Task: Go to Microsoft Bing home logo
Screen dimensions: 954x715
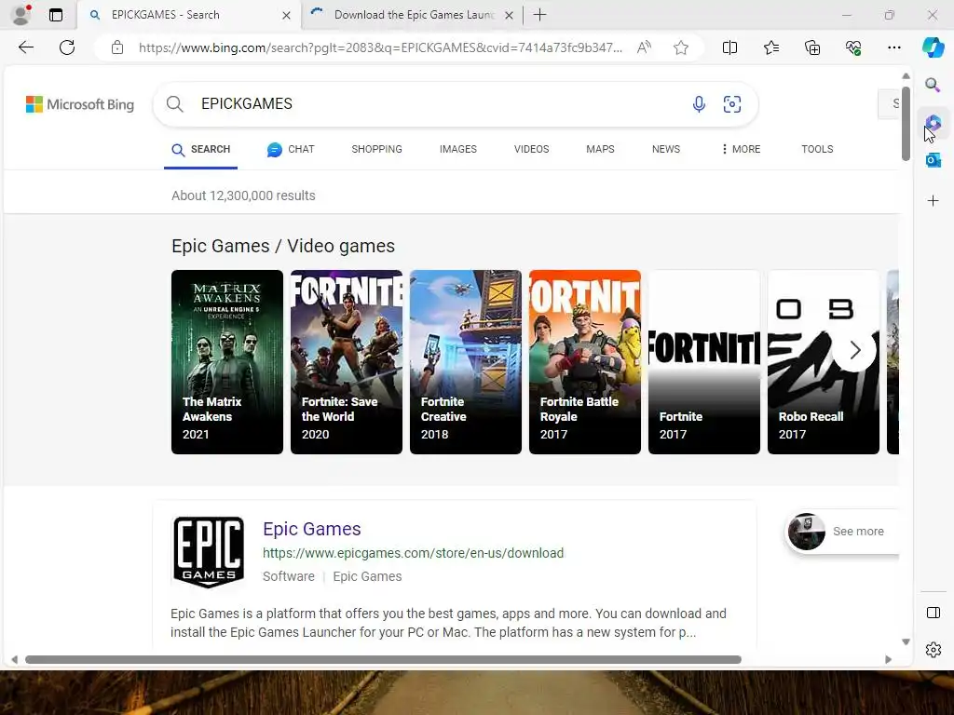Action: pos(80,104)
